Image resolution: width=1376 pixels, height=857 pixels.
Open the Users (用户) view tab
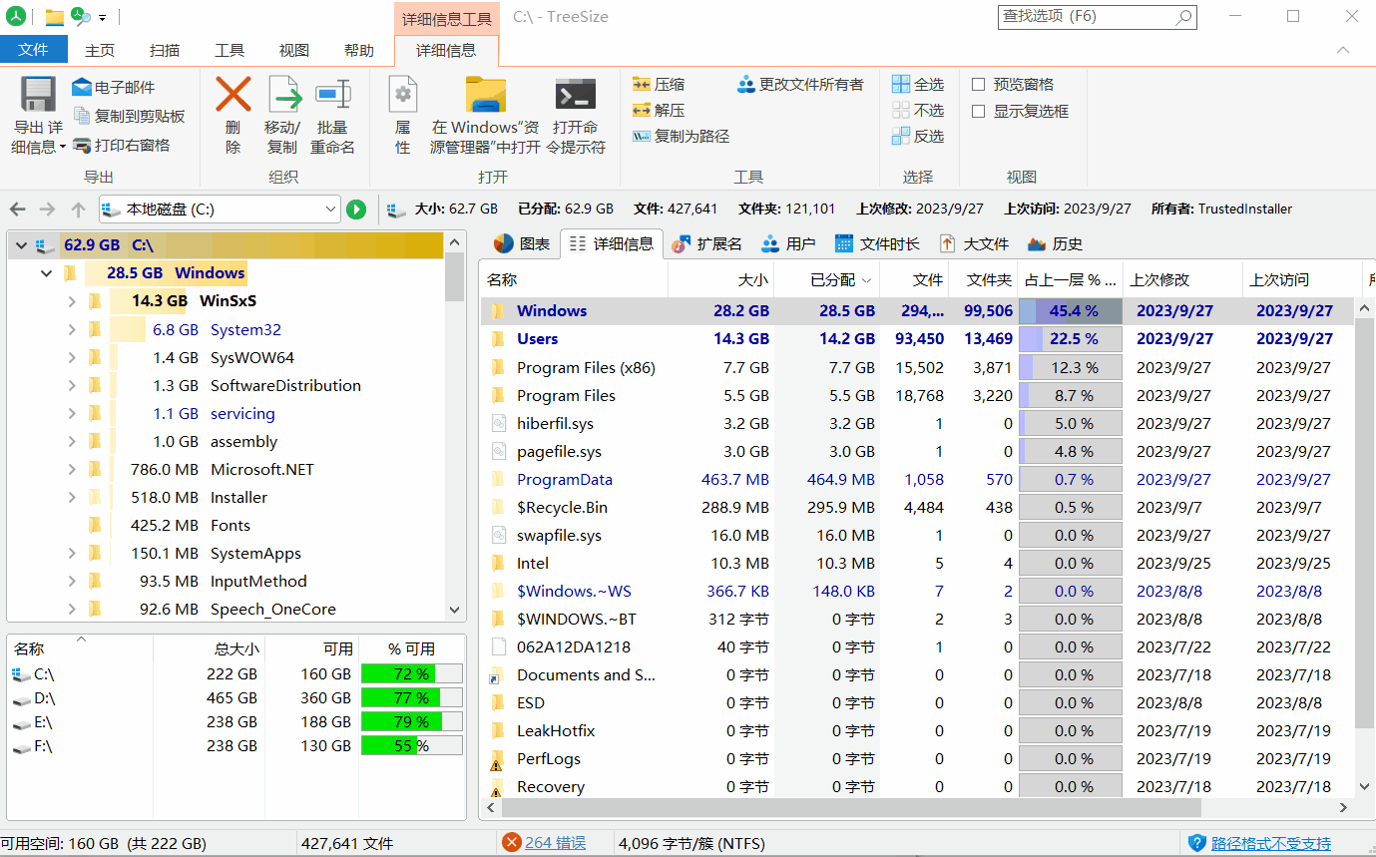pyautogui.click(x=788, y=243)
